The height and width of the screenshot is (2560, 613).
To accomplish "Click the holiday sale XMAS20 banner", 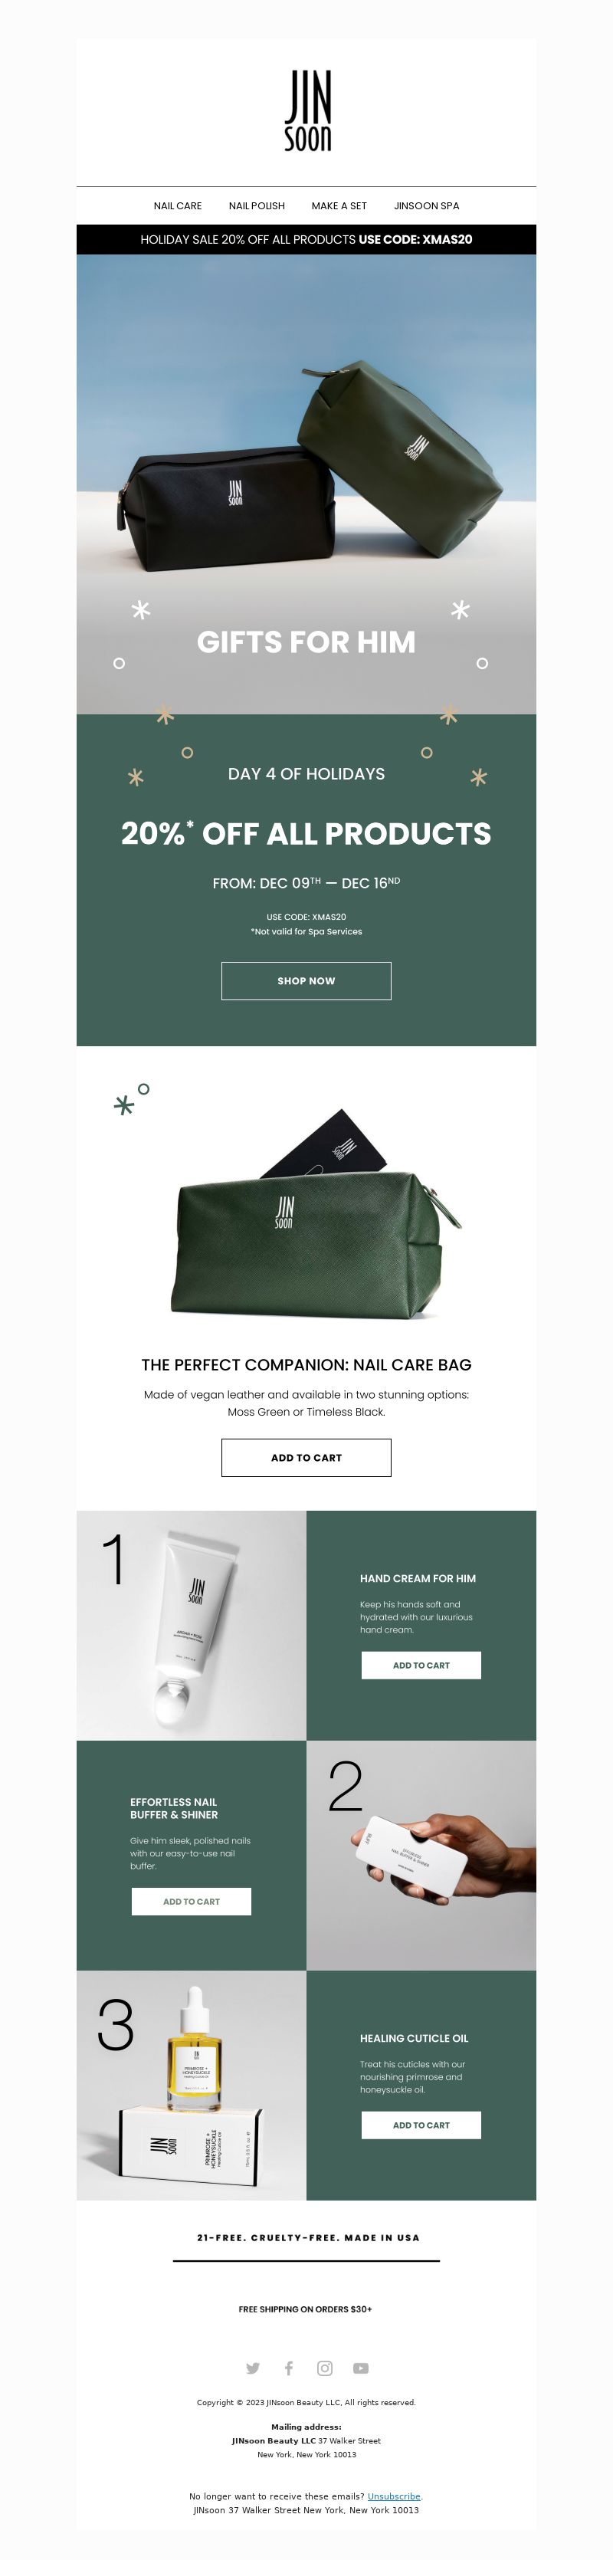I will click(x=306, y=239).
